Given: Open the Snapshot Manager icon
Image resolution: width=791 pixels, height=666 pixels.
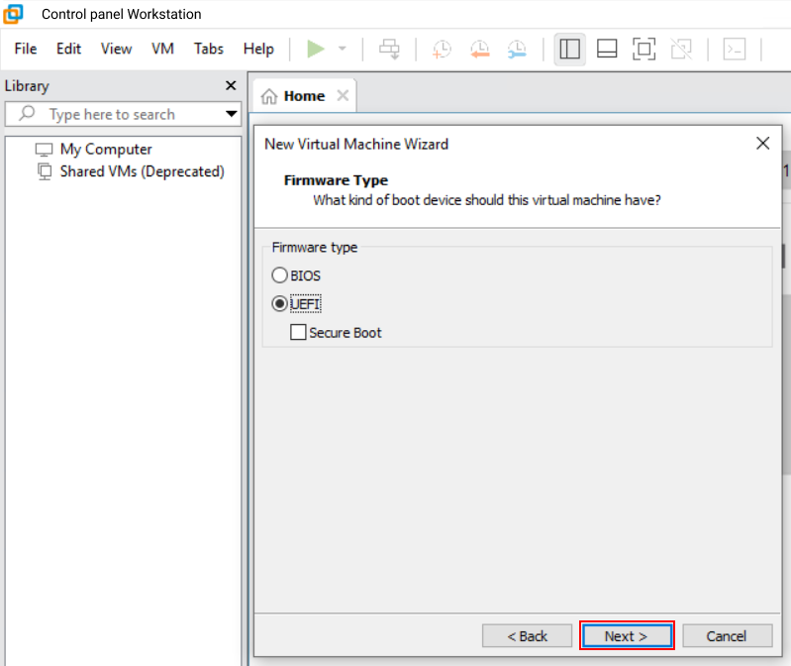Looking at the screenshot, I should [517, 50].
